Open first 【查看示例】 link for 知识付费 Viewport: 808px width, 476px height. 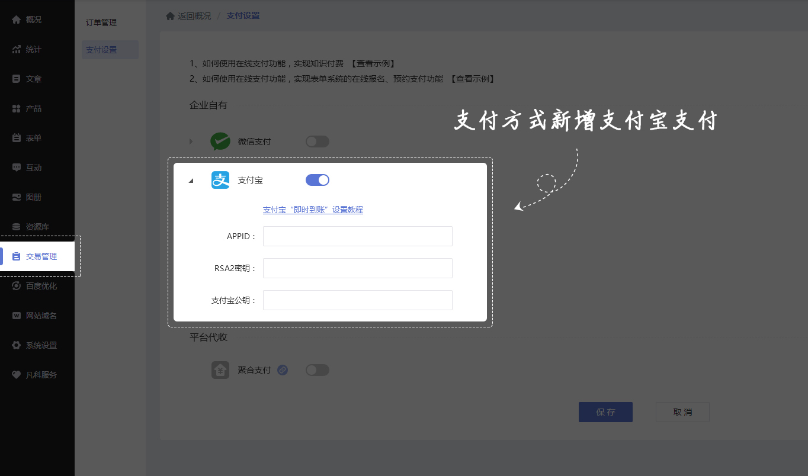pyautogui.click(x=373, y=63)
